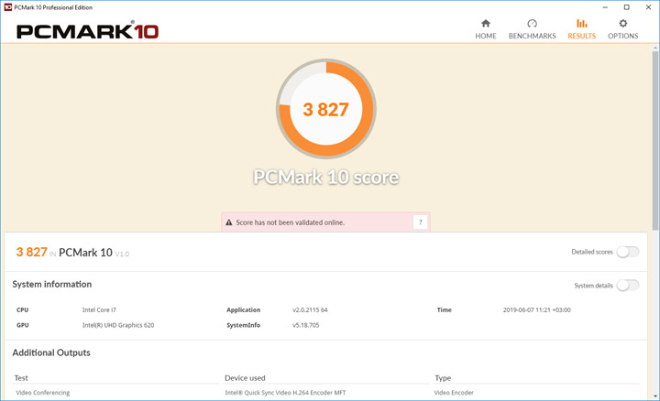Click the 'PCMark 10 score' heading
Viewport: 660px width, 401px height.
pyautogui.click(x=326, y=177)
